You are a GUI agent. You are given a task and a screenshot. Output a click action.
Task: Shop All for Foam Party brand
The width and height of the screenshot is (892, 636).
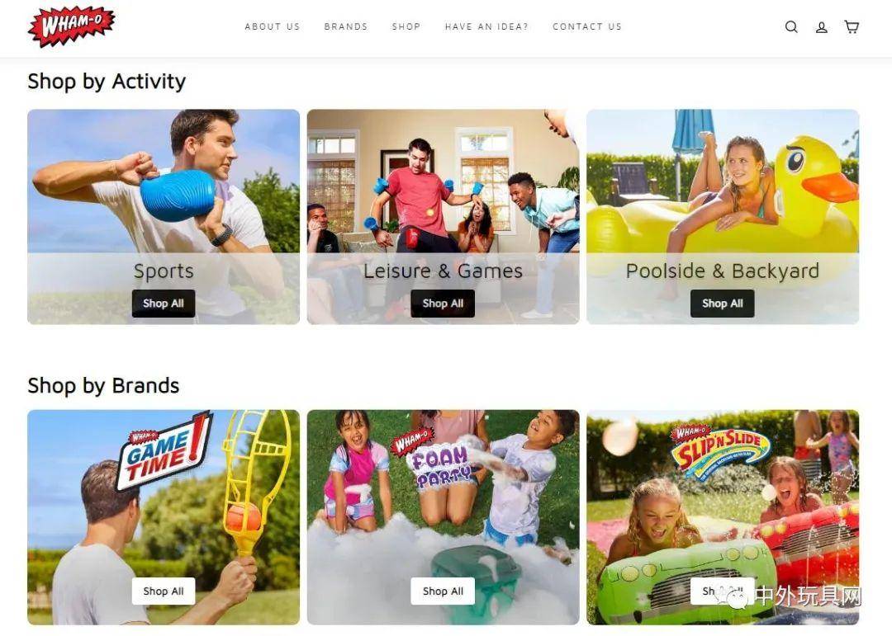(x=443, y=591)
